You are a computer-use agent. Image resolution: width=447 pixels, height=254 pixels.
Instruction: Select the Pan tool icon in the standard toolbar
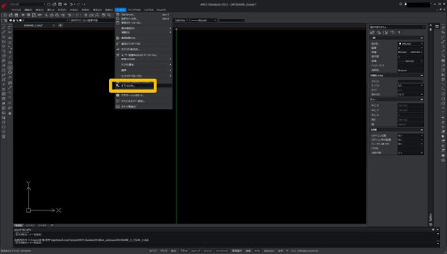(x=86, y=15)
